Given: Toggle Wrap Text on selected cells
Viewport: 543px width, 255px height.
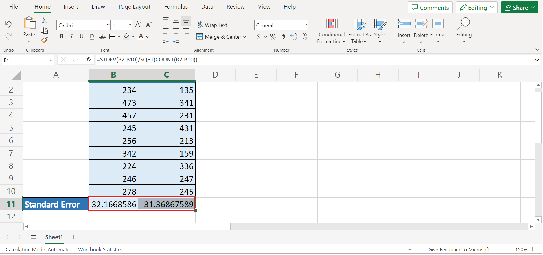Looking at the screenshot, I should click(212, 25).
